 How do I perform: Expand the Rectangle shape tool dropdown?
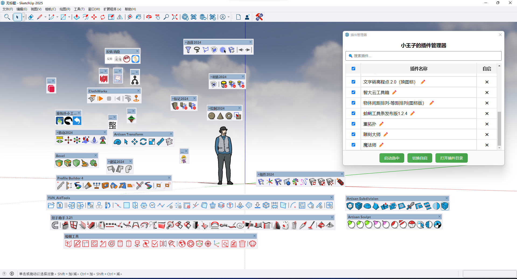click(69, 17)
